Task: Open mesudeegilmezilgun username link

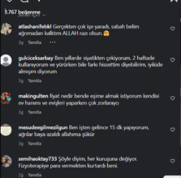Action: 43,128
